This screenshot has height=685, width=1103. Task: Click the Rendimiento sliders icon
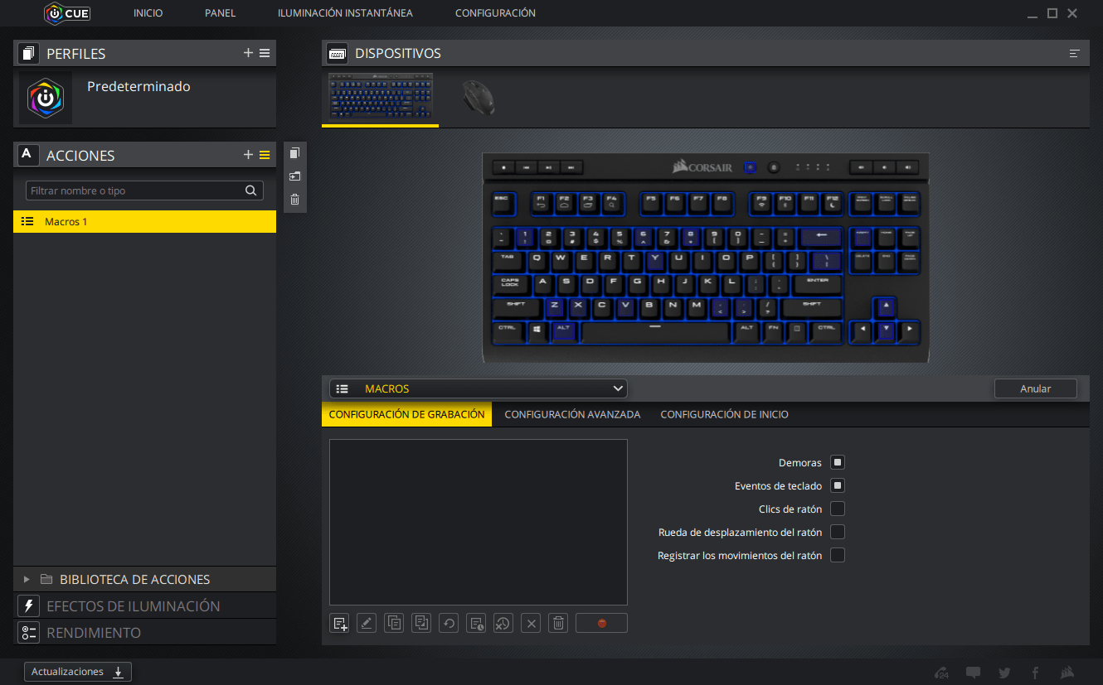pyautogui.click(x=28, y=633)
